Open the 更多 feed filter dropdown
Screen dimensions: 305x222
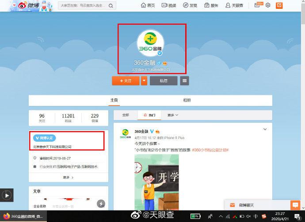pyautogui.click(x=173, y=115)
